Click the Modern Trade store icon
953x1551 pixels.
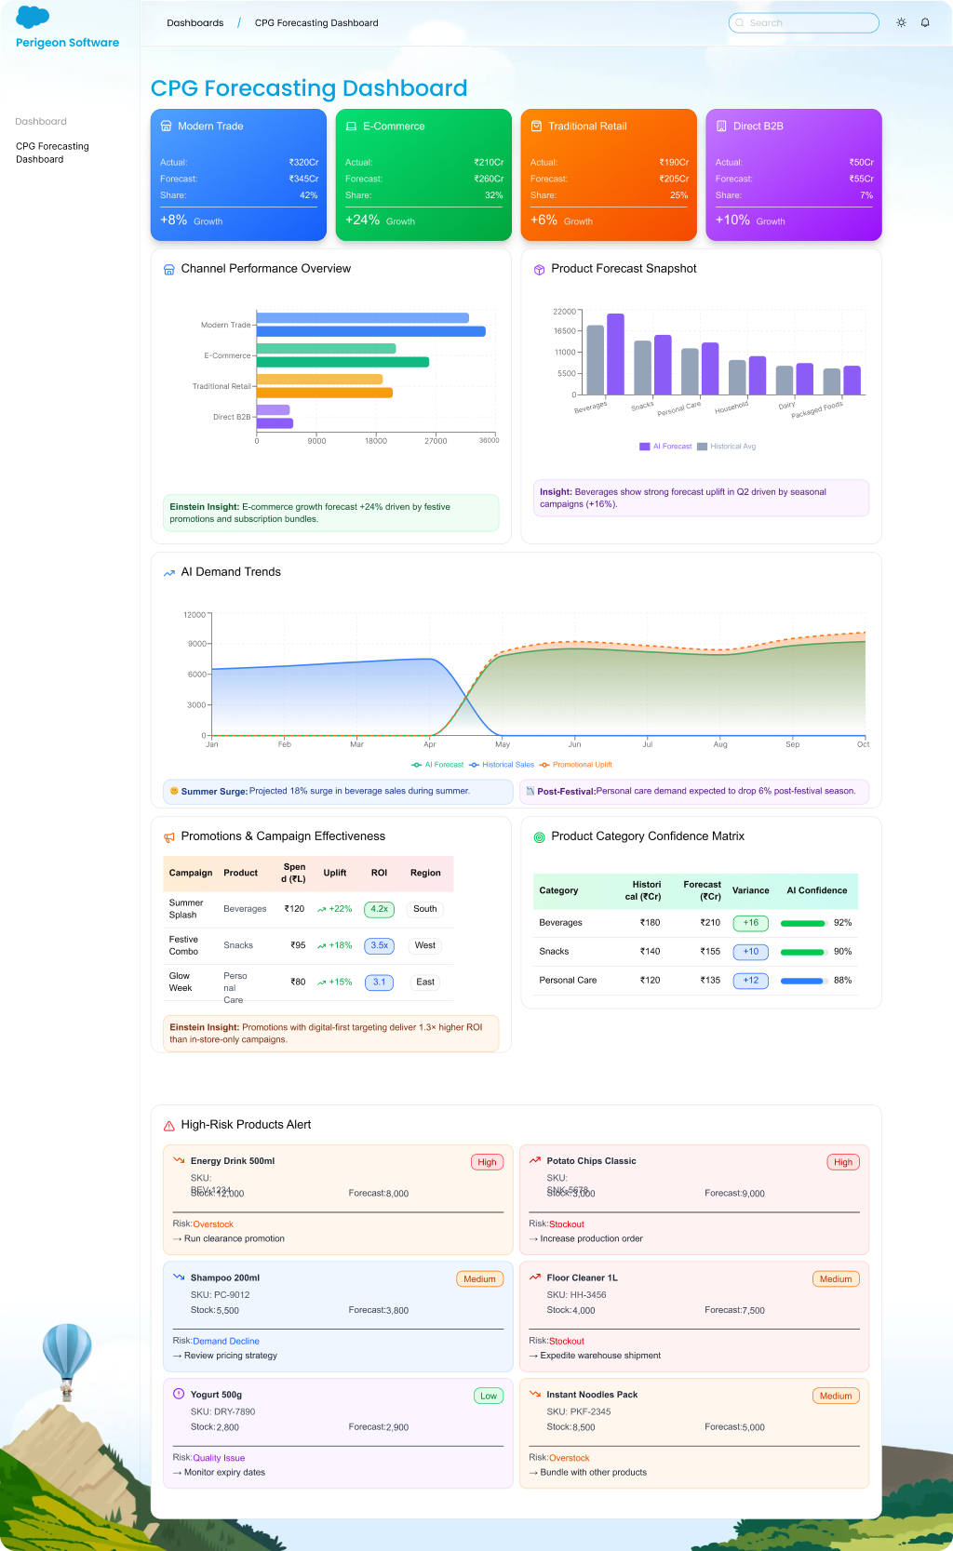tap(167, 127)
